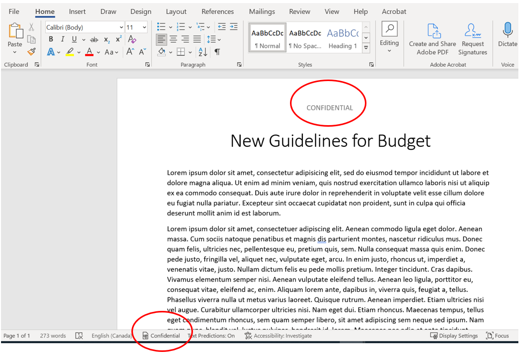Toggle show paragraph marks
This screenshot has height=355, width=523.
pyautogui.click(x=218, y=52)
